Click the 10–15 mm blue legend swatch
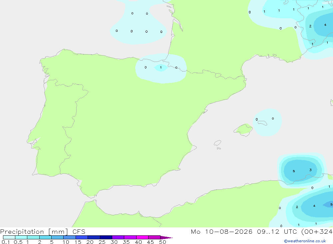This screenshot has width=333, height=244. (x=70, y=237)
